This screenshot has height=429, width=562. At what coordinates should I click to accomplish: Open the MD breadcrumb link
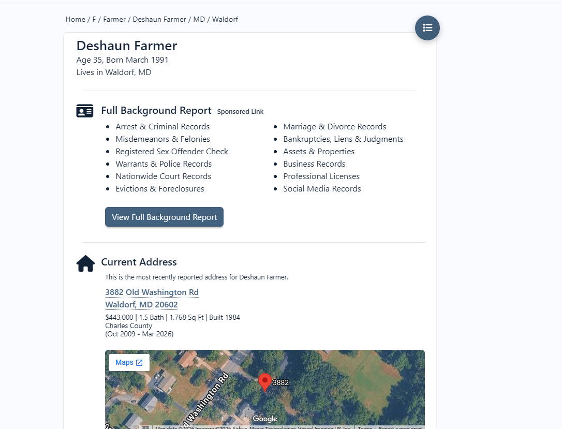[199, 19]
